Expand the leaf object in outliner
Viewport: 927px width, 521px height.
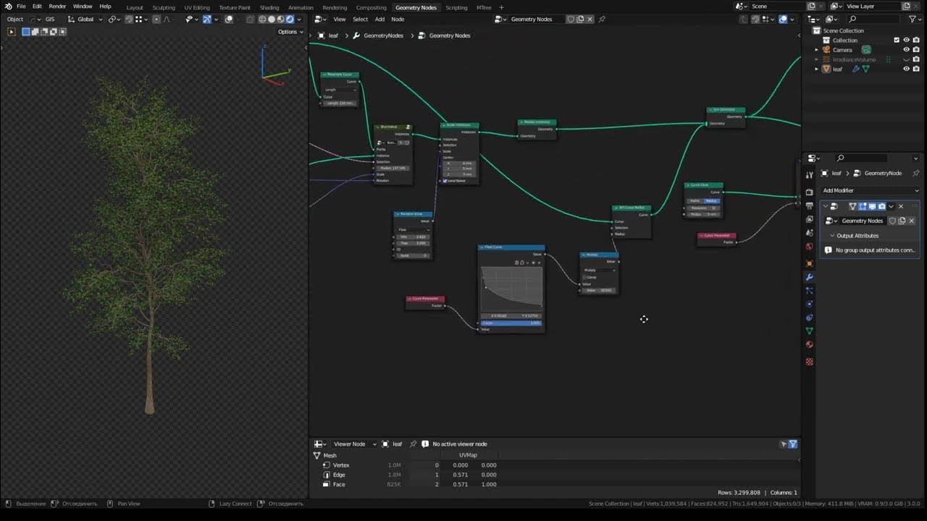coord(816,69)
